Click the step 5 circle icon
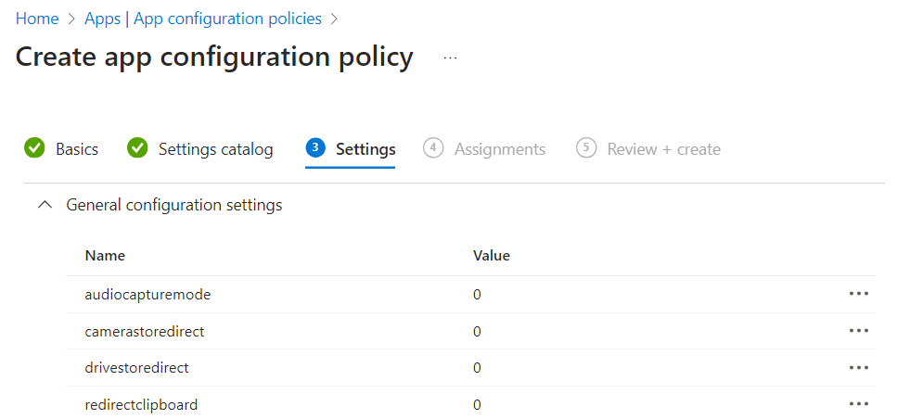This screenshot has height=419, width=897. click(585, 148)
